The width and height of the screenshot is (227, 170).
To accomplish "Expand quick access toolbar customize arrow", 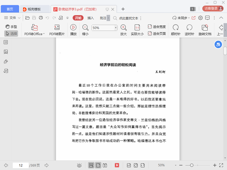I will click(x=67, y=18).
